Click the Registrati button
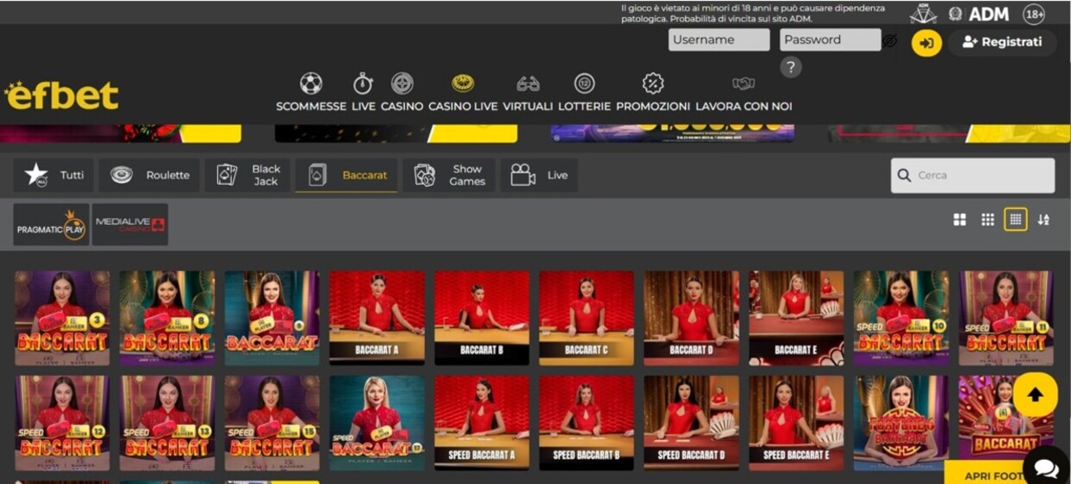The width and height of the screenshot is (1071, 484). coord(1002,42)
